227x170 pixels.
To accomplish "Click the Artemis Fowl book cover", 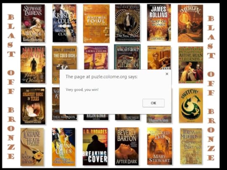I will 96,23.
